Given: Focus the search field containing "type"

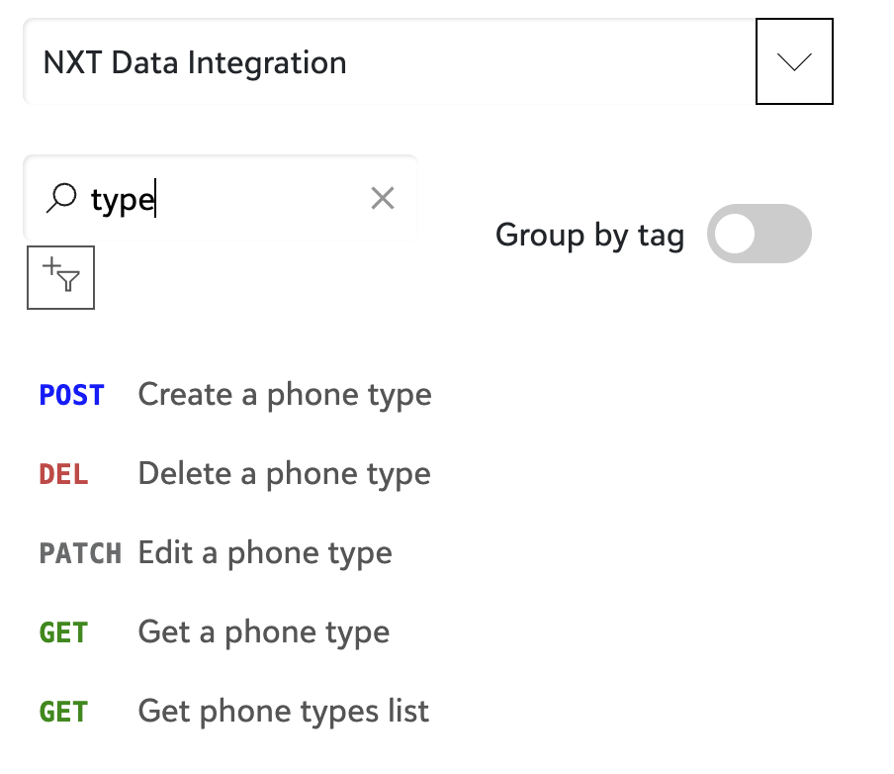Looking at the screenshot, I should tap(227, 199).
